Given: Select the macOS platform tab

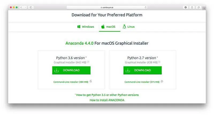Looking at the screenshot, I should pos(108,27).
